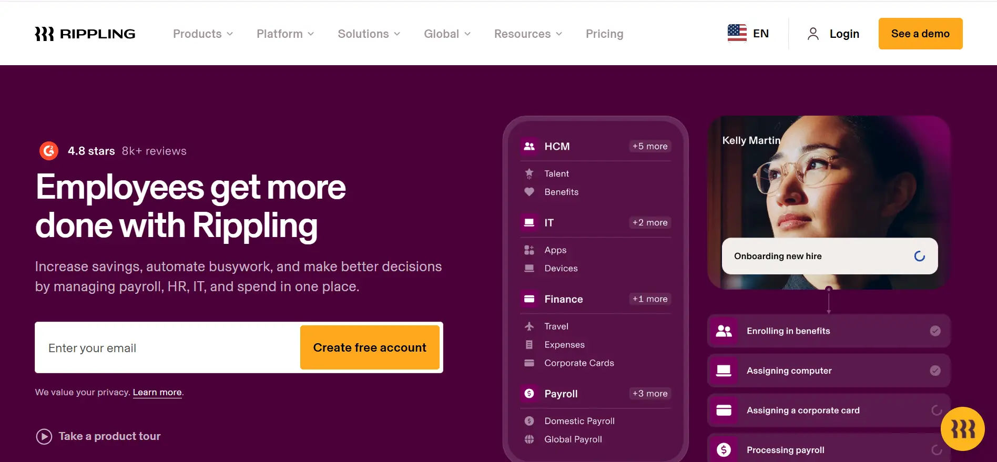Select the Talent item under HCM
Screen dimensions: 997x462
557,173
